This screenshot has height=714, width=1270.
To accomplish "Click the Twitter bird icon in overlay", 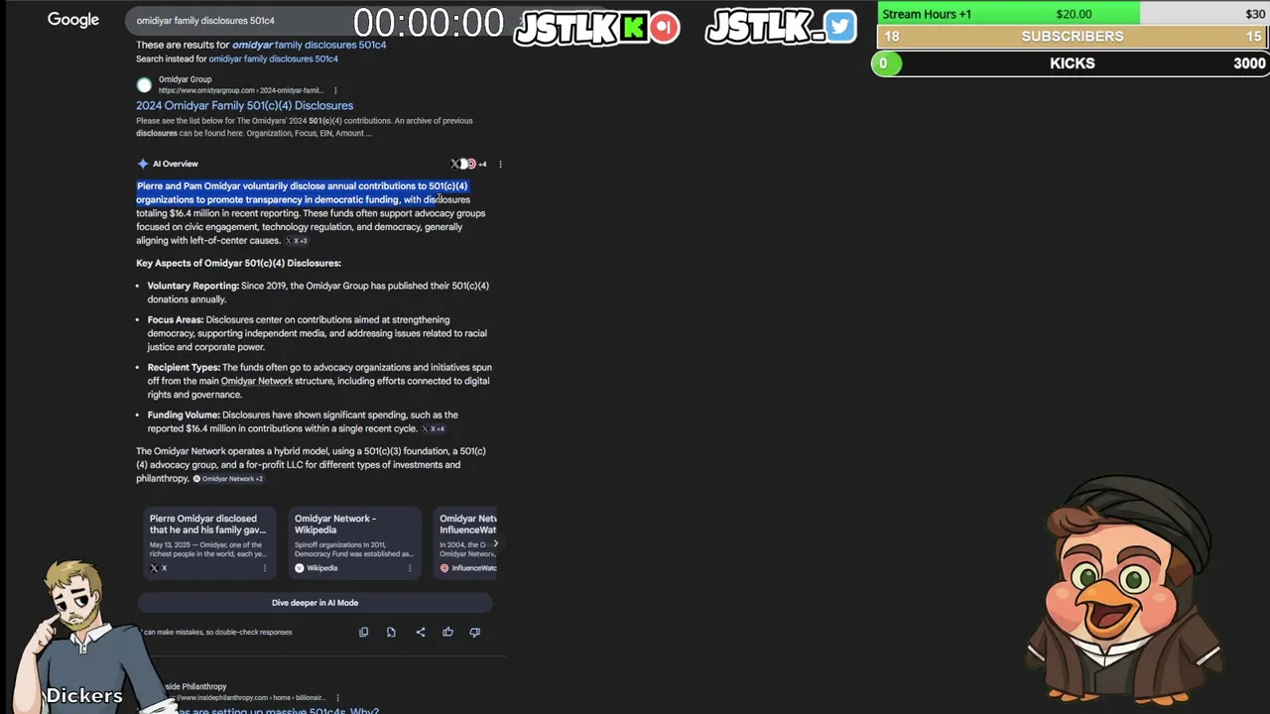I will pyautogui.click(x=839, y=27).
